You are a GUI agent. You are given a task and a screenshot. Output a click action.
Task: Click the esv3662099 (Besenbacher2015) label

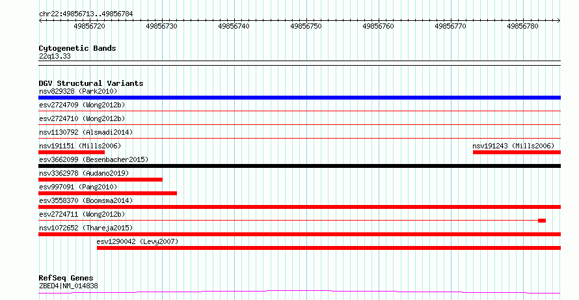tap(94, 159)
